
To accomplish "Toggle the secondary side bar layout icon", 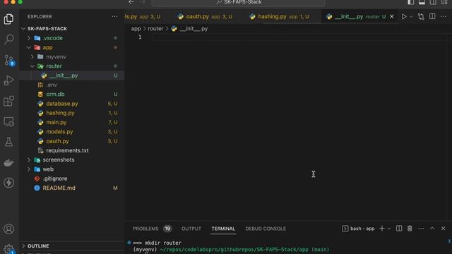I will tap(433, 2).
